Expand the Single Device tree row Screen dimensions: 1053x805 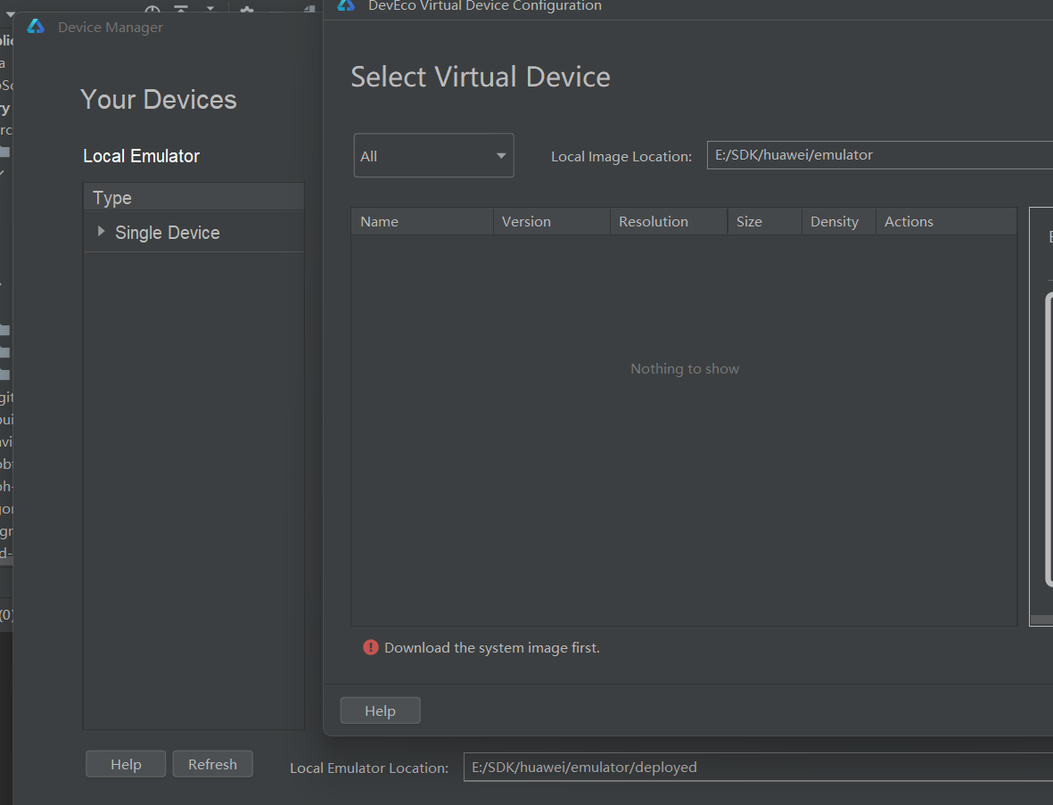(101, 232)
